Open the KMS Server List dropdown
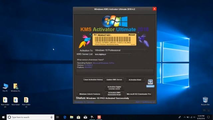The width and height of the screenshot is (213, 120). 113,54
